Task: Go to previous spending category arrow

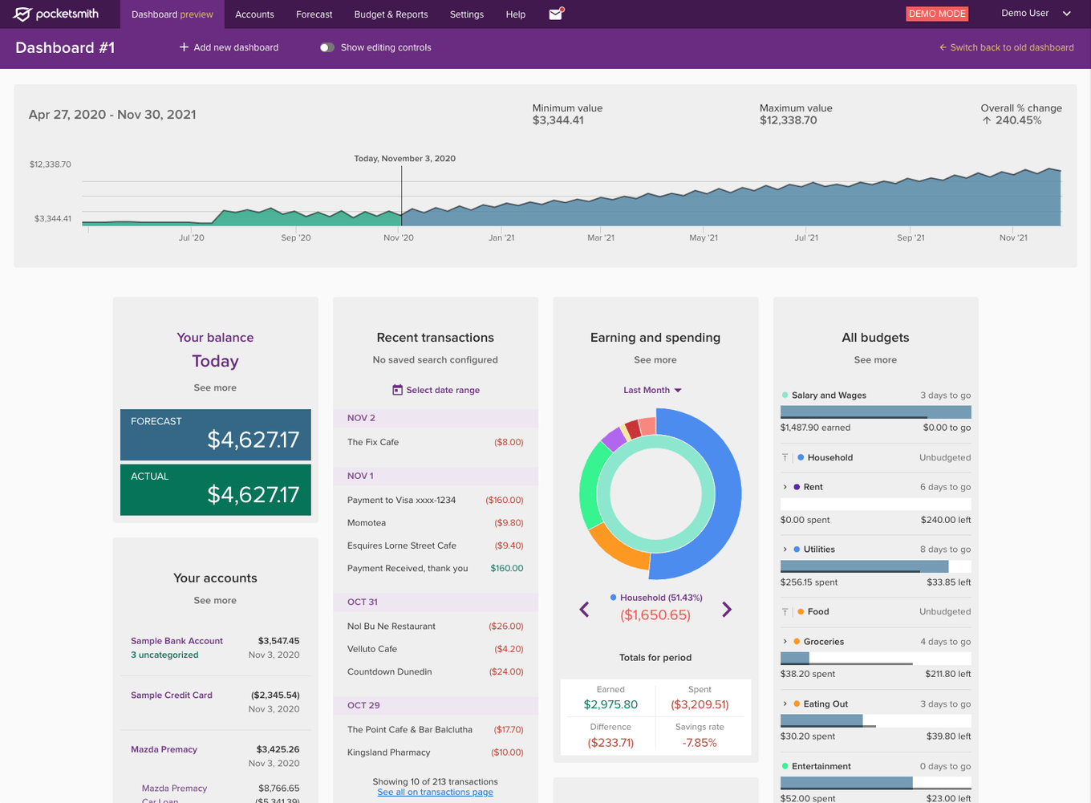Action: (584, 610)
